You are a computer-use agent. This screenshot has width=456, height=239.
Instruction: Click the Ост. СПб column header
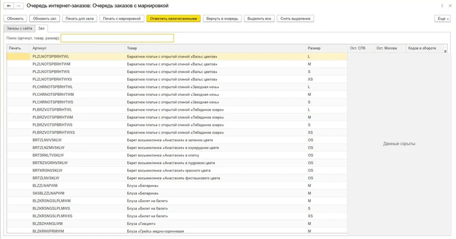(x=361, y=48)
